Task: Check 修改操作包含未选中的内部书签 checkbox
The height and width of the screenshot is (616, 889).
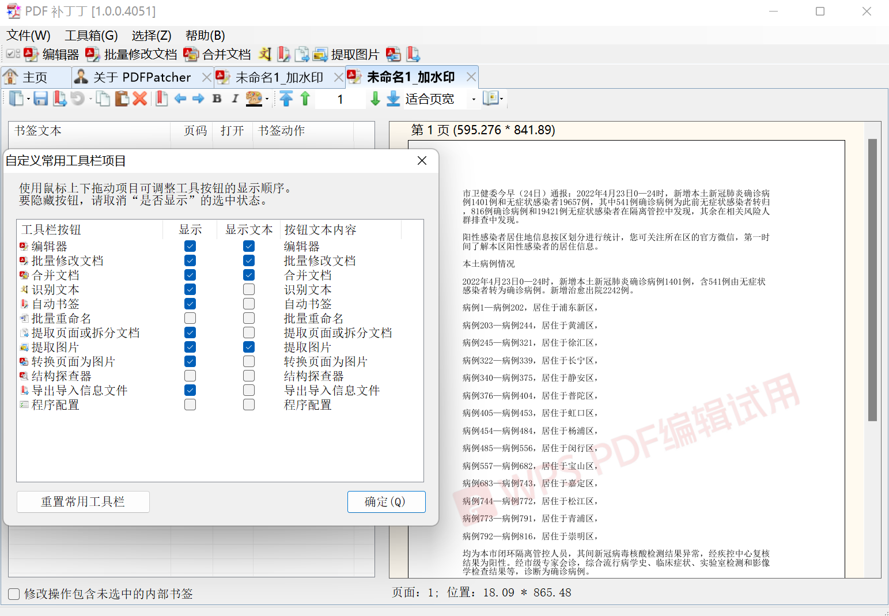Action: pyautogui.click(x=14, y=594)
